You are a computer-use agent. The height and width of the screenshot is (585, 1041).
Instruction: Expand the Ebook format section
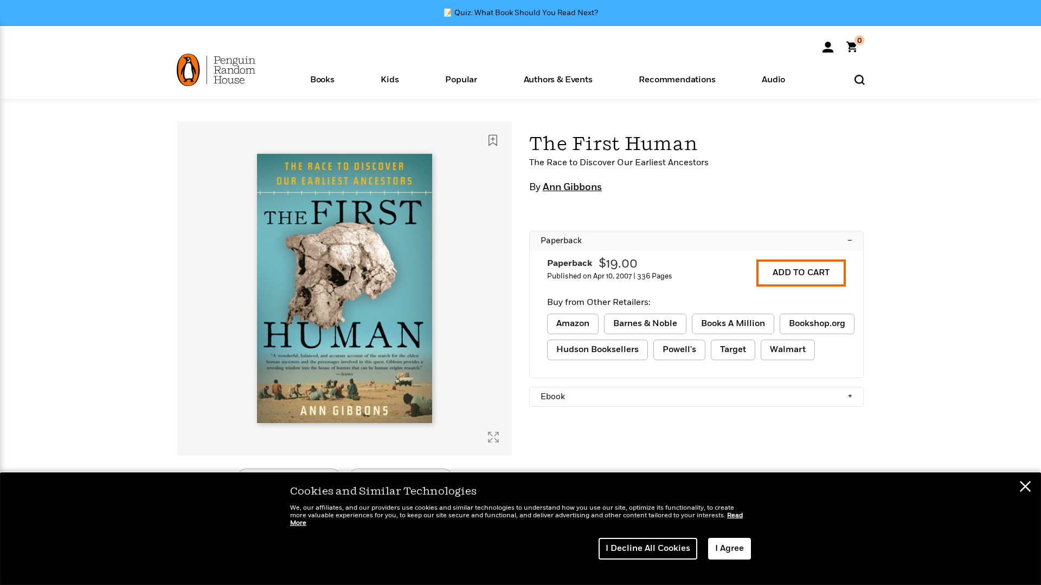tap(696, 397)
